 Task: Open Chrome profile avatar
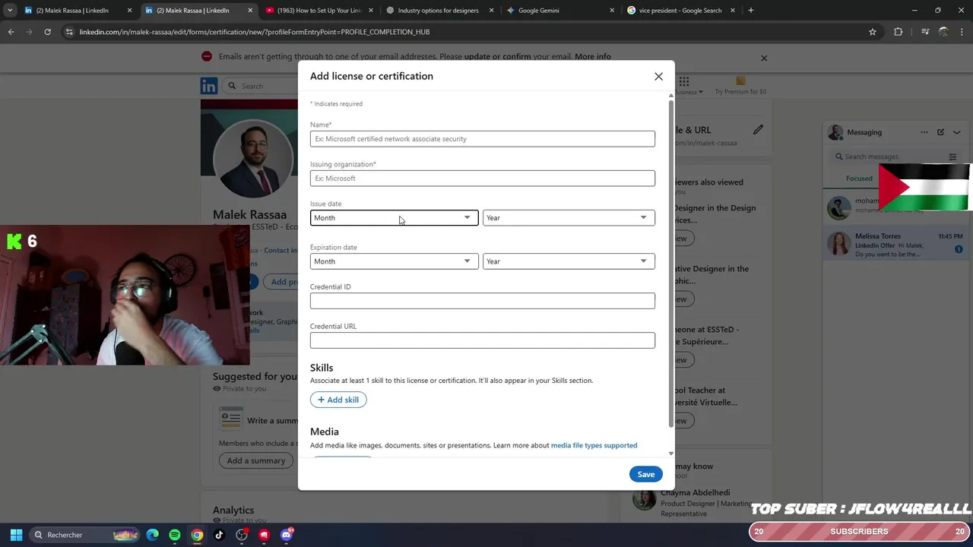(943, 32)
